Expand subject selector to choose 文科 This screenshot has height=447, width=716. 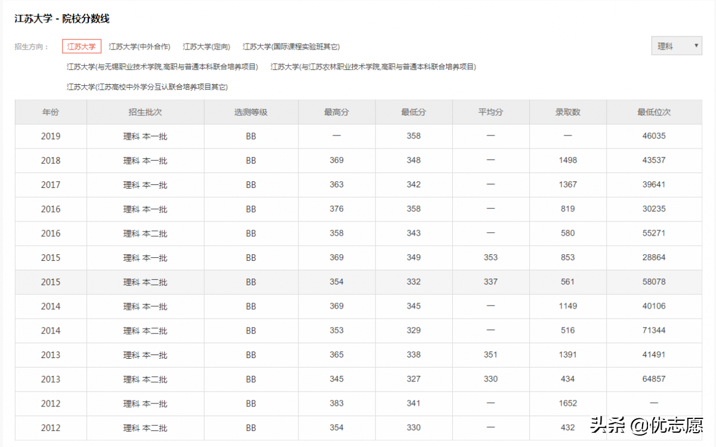675,45
